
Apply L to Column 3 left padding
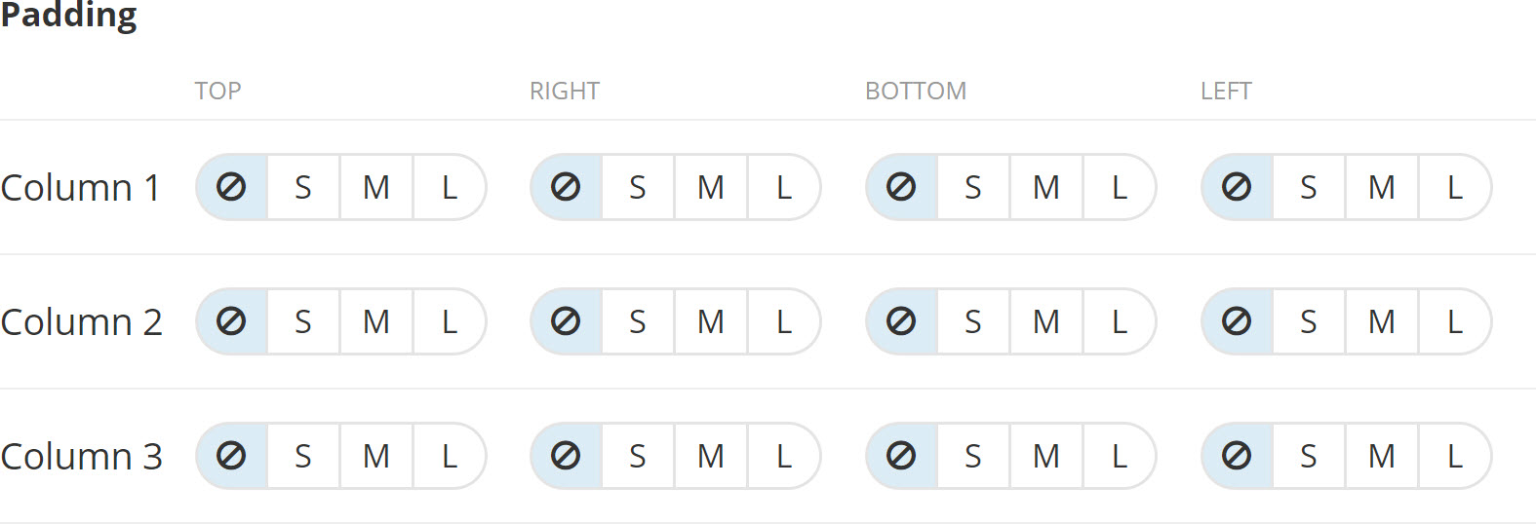tap(1454, 456)
